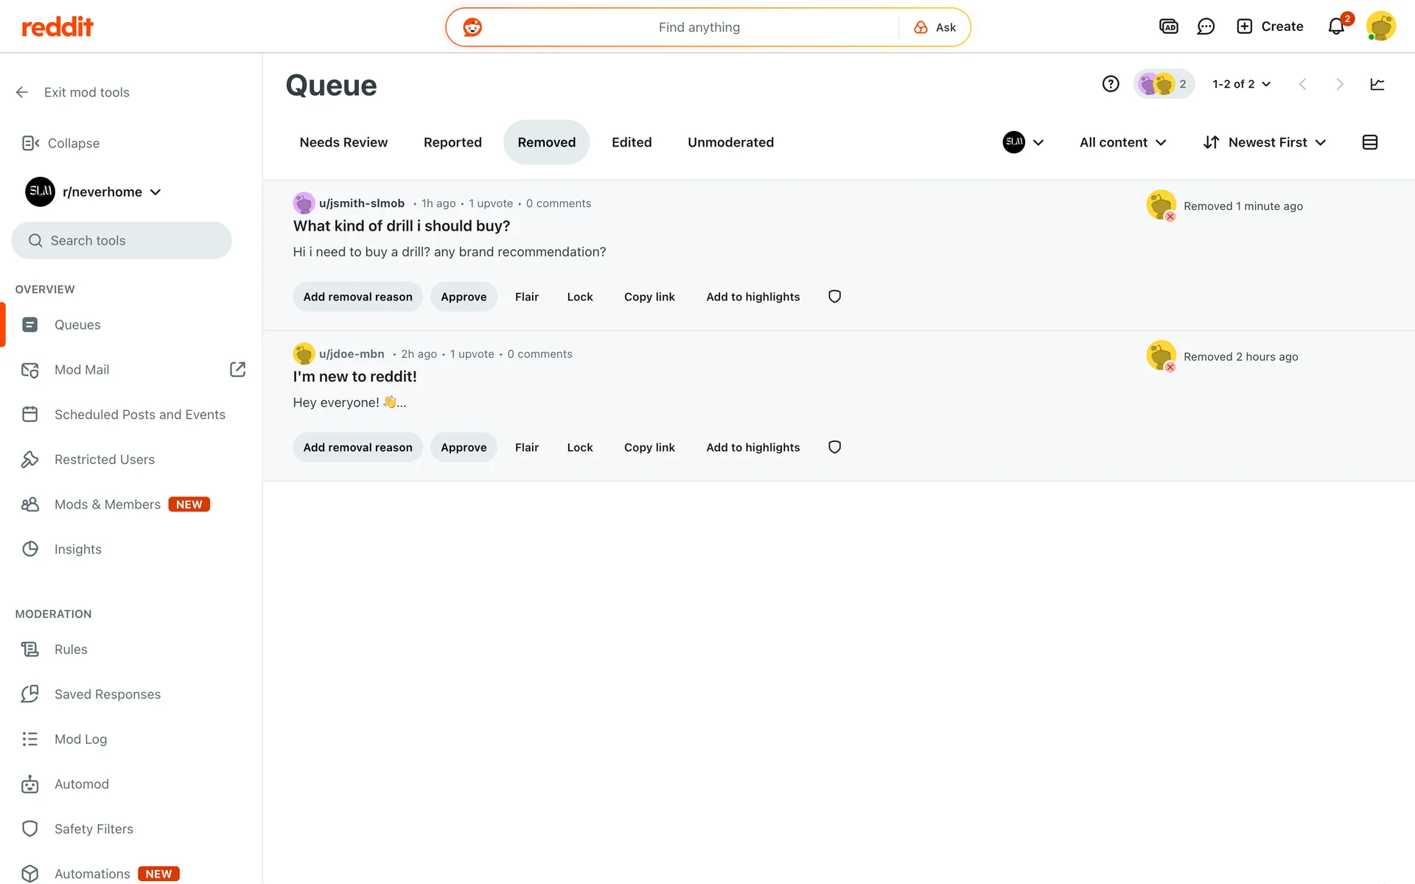Approve the drill post by jsmith-slmob
Image resolution: width=1415 pixels, height=884 pixels.
pyautogui.click(x=464, y=297)
